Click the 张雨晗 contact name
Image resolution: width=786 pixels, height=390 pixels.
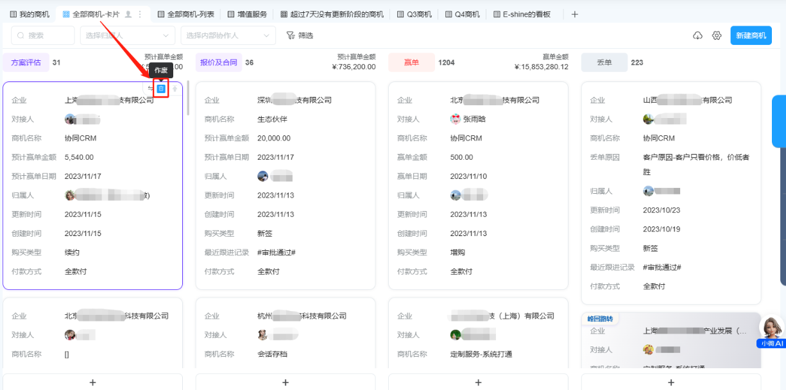click(x=475, y=119)
